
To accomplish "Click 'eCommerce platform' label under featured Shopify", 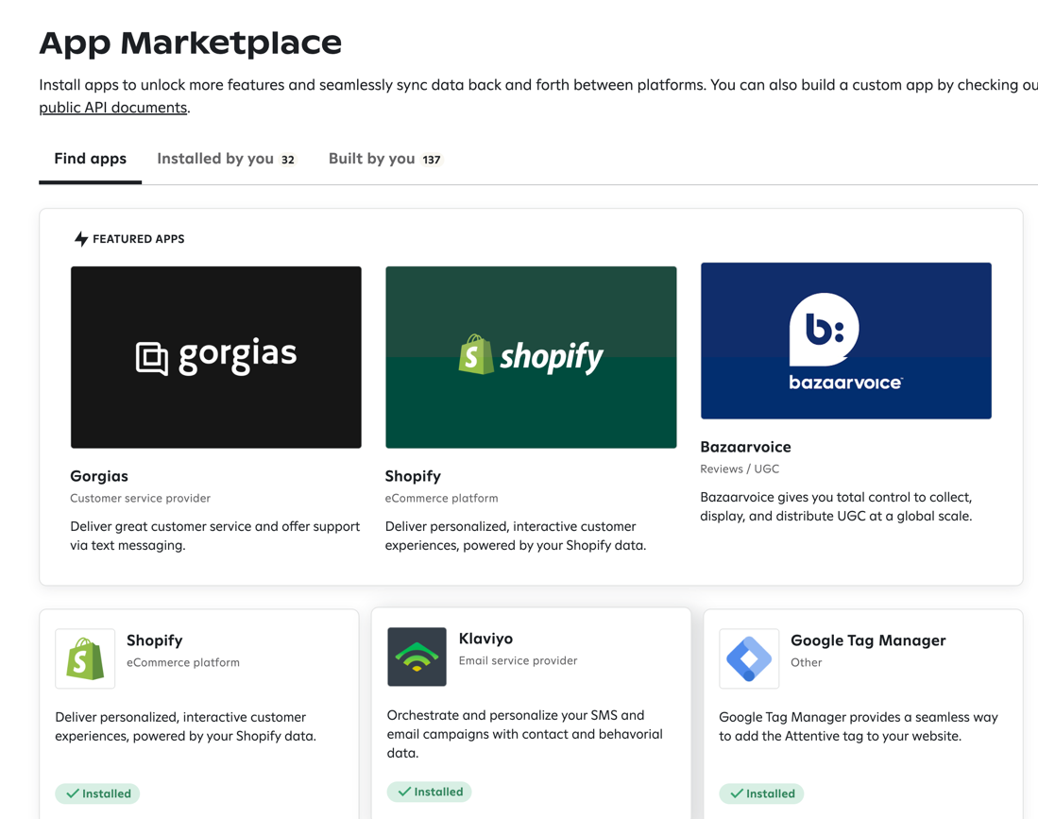I will coord(441,498).
